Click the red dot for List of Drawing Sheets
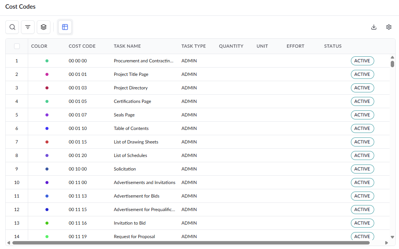 click(x=47, y=142)
